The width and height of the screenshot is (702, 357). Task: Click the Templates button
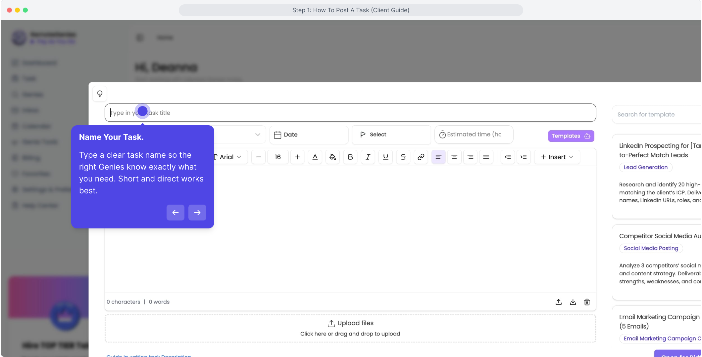point(571,136)
